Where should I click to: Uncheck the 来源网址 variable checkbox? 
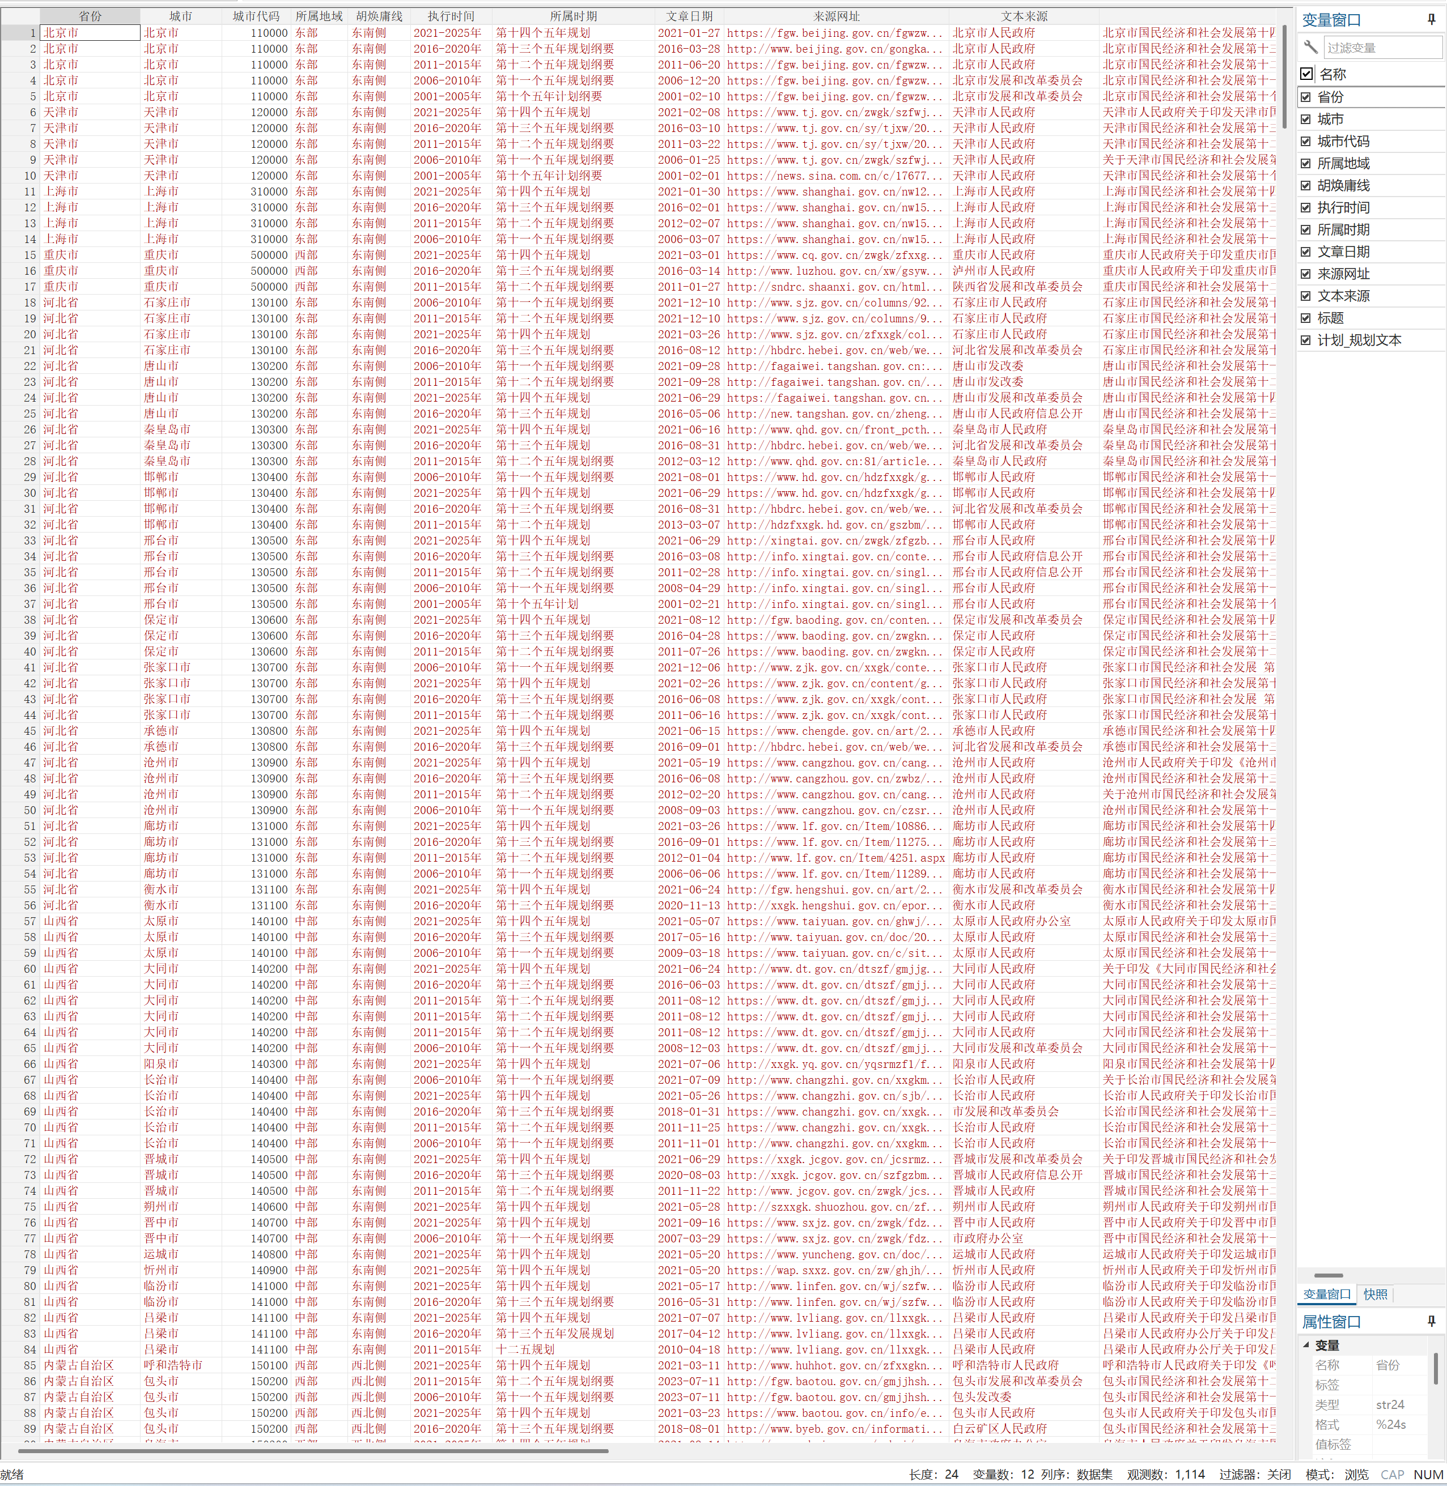point(1306,274)
